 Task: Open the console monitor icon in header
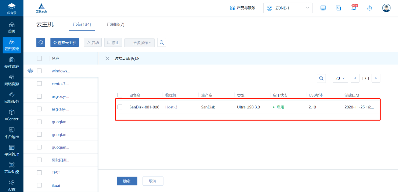tap(323, 8)
